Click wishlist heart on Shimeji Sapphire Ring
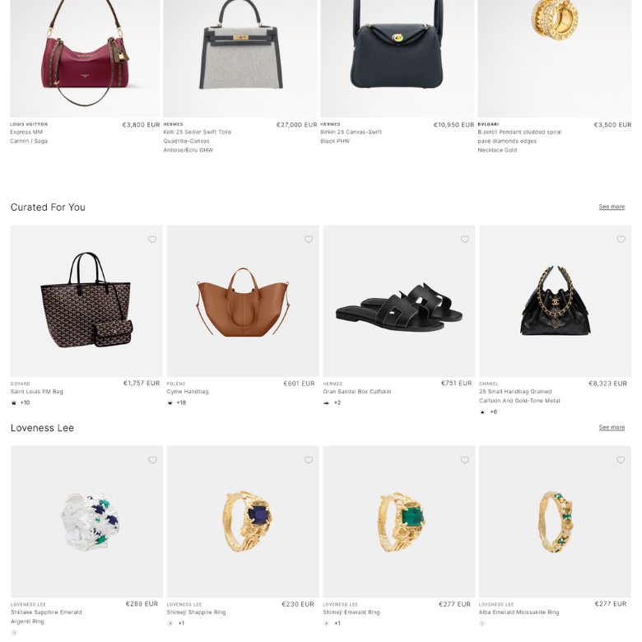This screenshot has height=642, width=642. click(309, 460)
